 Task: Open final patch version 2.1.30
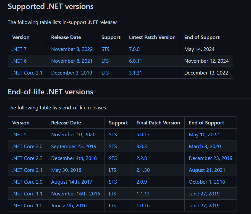[x=143, y=170]
